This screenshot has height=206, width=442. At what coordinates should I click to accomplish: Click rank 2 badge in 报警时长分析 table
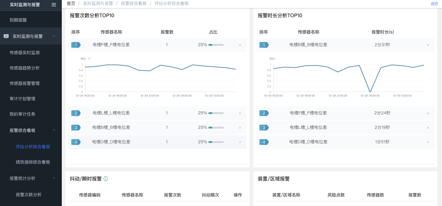264,113
